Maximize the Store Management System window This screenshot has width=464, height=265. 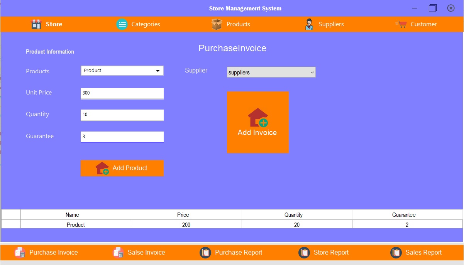tap(432, 8)
